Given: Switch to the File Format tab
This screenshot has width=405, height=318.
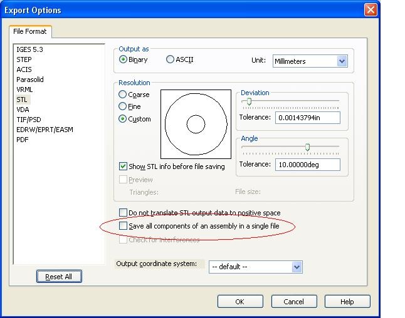Looking at the screenshot, I should [30, 31].
